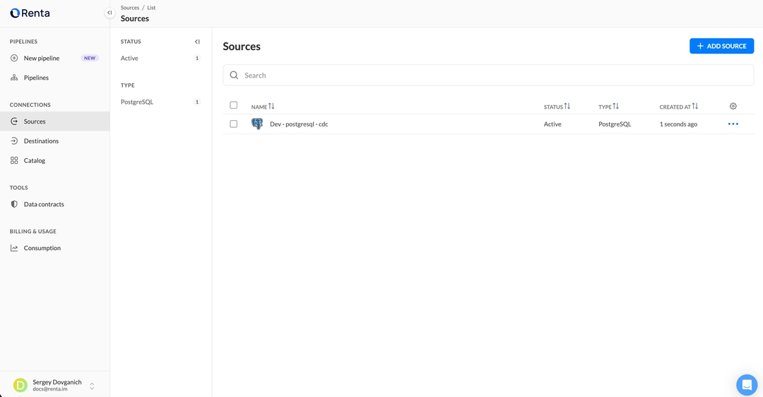Open Data contracts in sidebar

click(55, 204)
